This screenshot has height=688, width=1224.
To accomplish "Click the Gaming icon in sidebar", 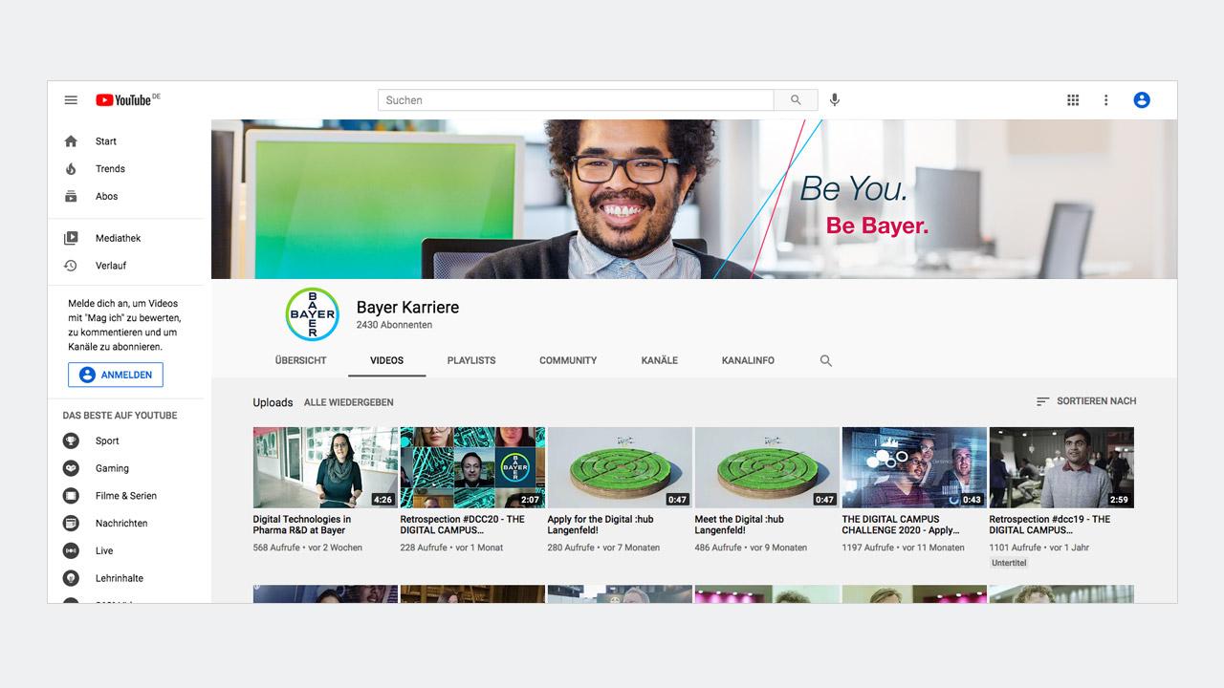I will 71,468.
